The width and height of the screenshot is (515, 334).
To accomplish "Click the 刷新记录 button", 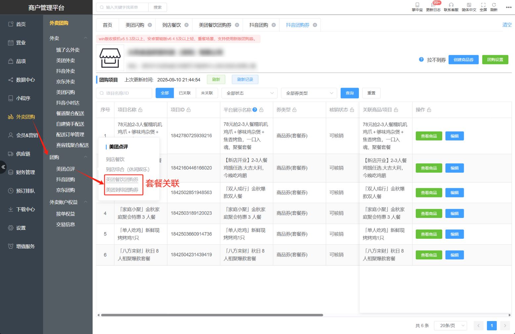I will (x=245, y=79).
